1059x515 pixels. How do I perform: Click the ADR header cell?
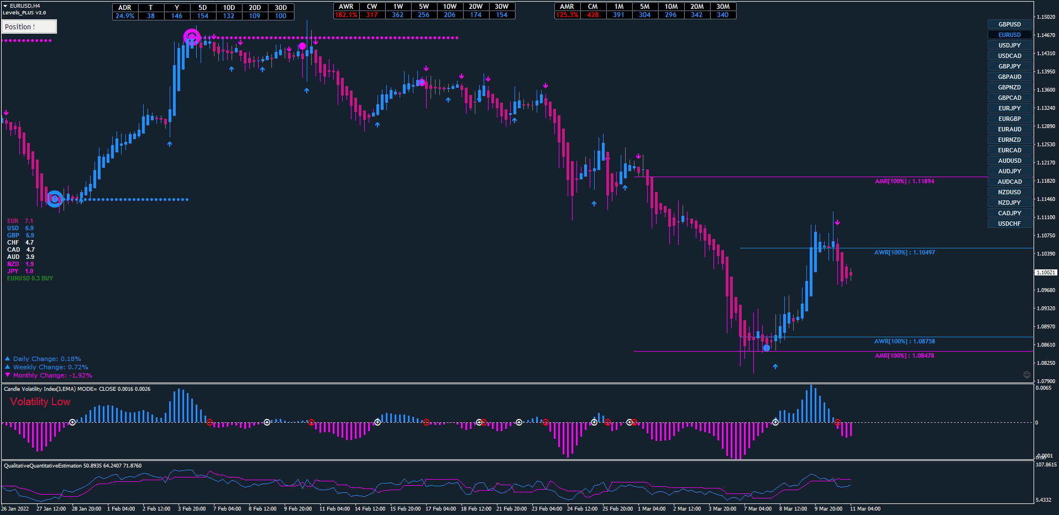tap(125, 8)
